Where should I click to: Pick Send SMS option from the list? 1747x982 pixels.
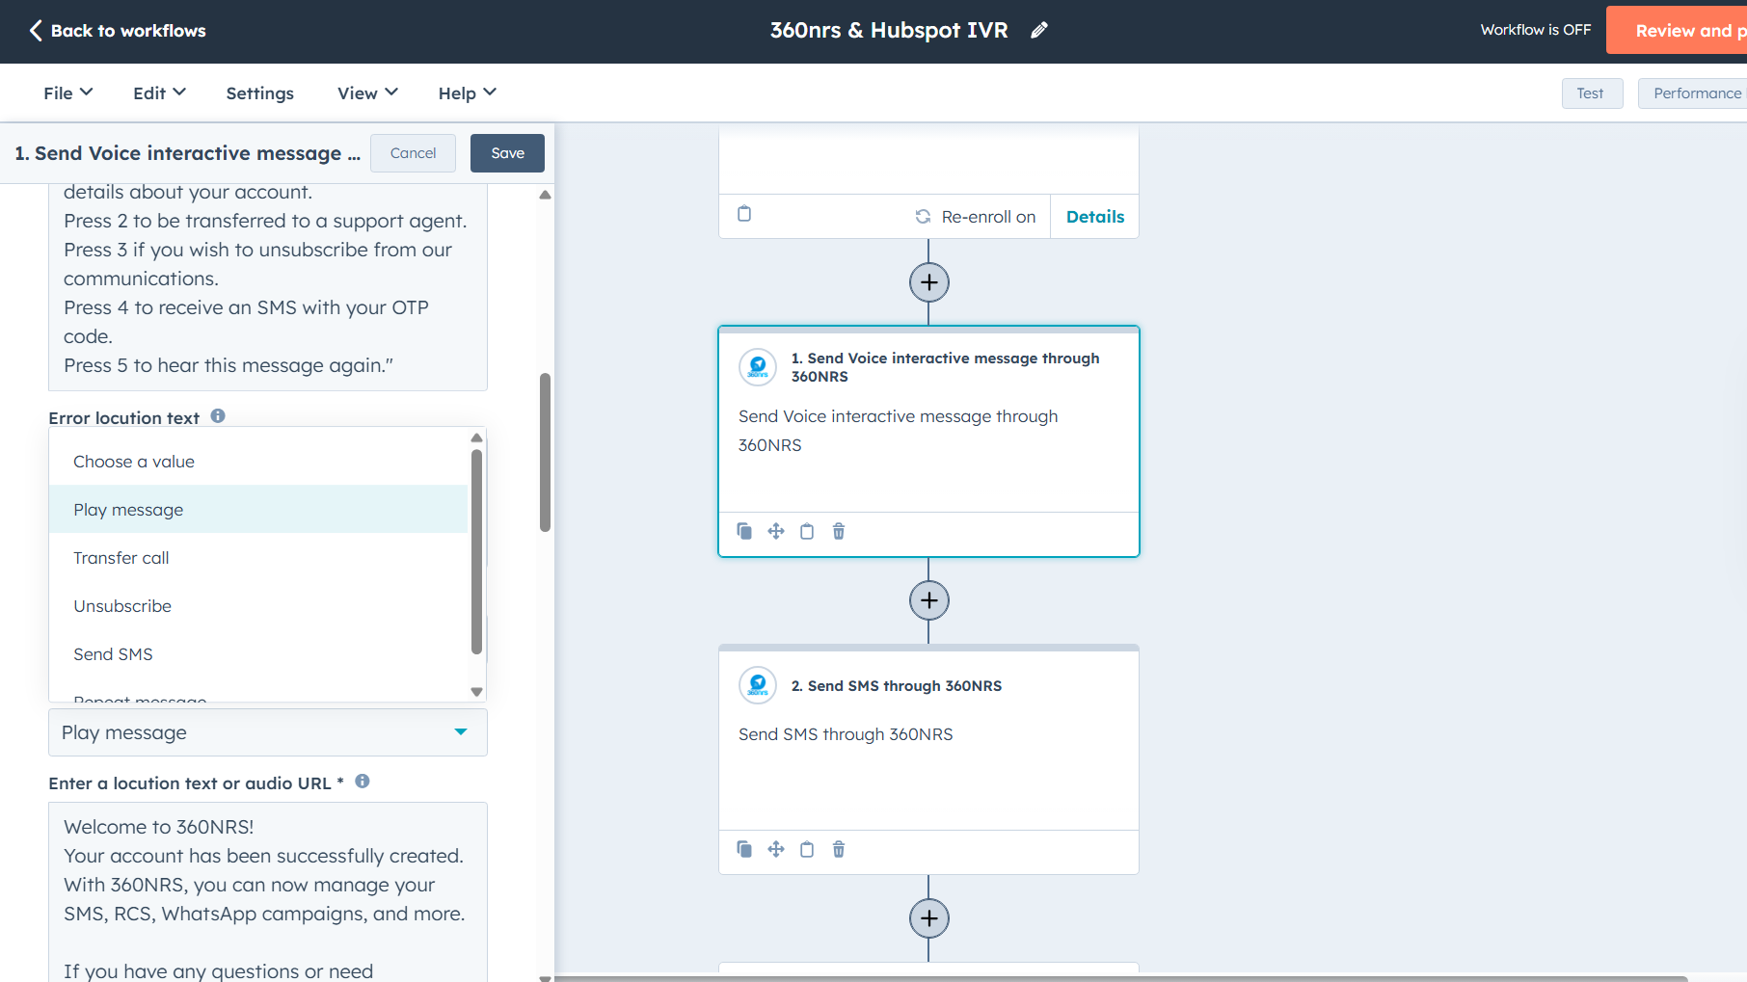click(x=113, y=654)
